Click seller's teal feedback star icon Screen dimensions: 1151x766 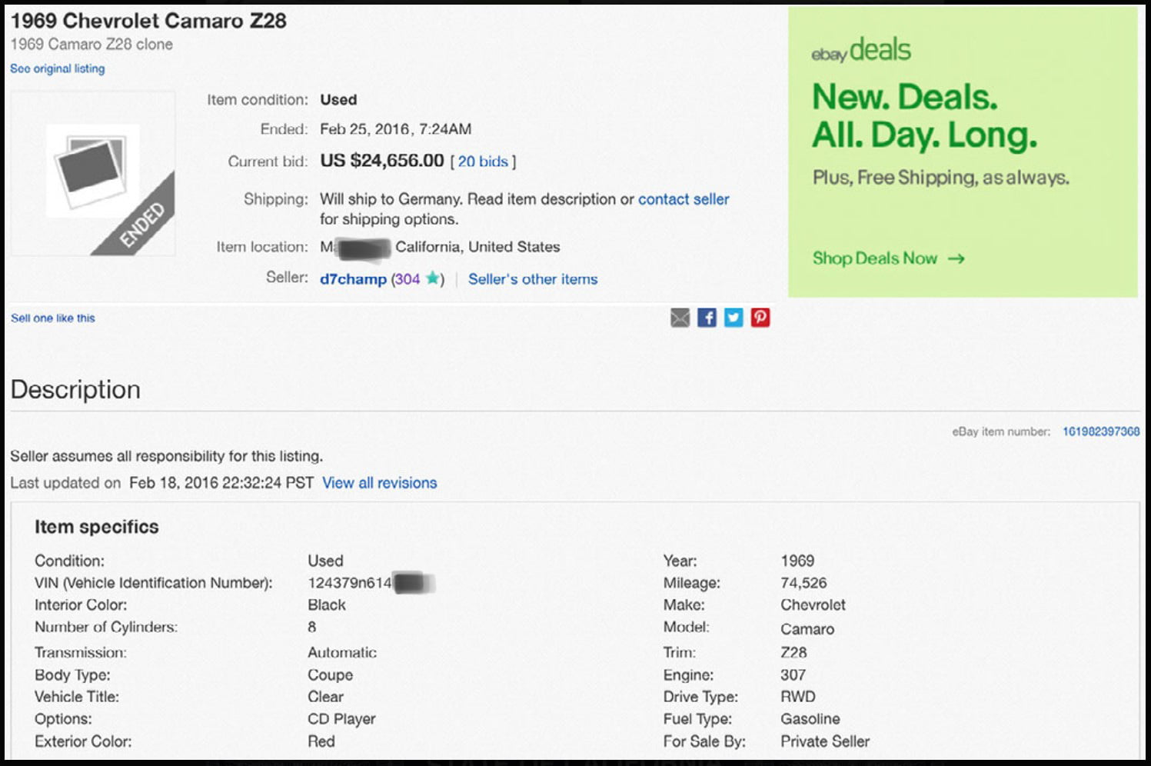[x=433, y=278]
